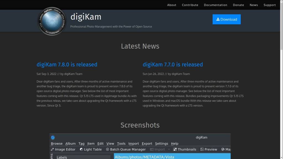The height and width of the screenshot is (159, 283).
Task: Click the page vertical scrollbar thumb
Action: point(282,26)
